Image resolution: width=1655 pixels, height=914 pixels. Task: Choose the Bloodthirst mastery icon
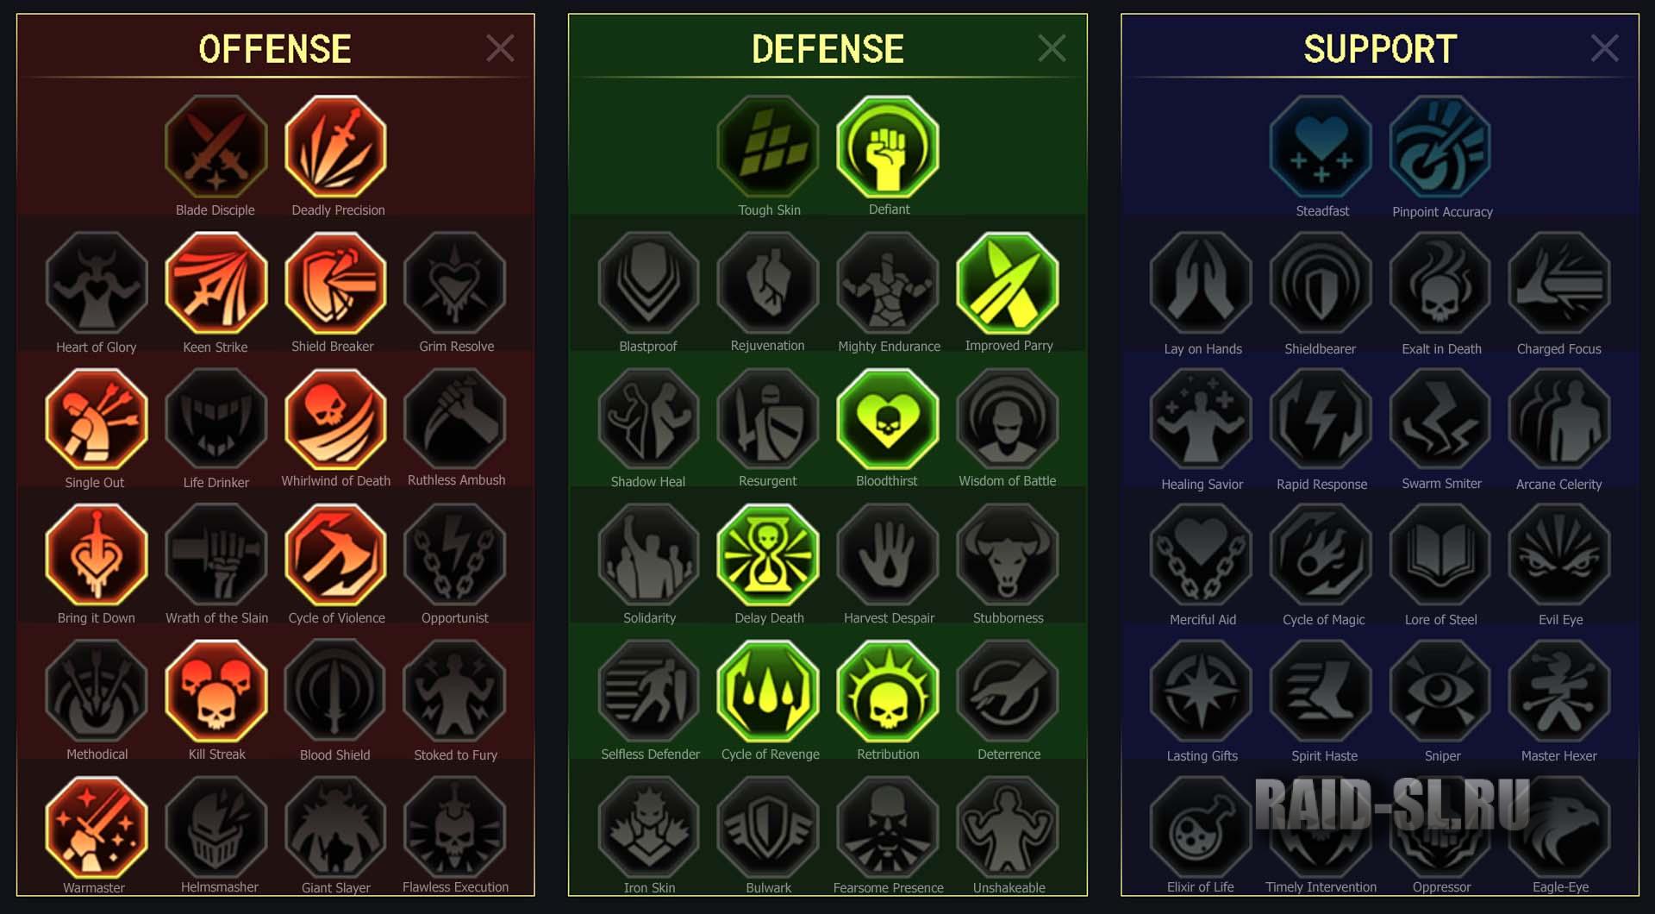[888, 419]
